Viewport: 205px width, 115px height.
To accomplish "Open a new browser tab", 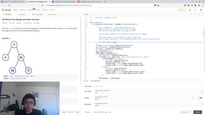I will pos(105,2).
